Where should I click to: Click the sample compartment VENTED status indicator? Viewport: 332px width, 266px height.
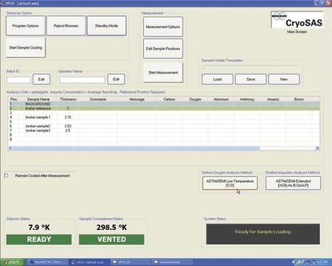pyautogui.click(x=111, y=239)
